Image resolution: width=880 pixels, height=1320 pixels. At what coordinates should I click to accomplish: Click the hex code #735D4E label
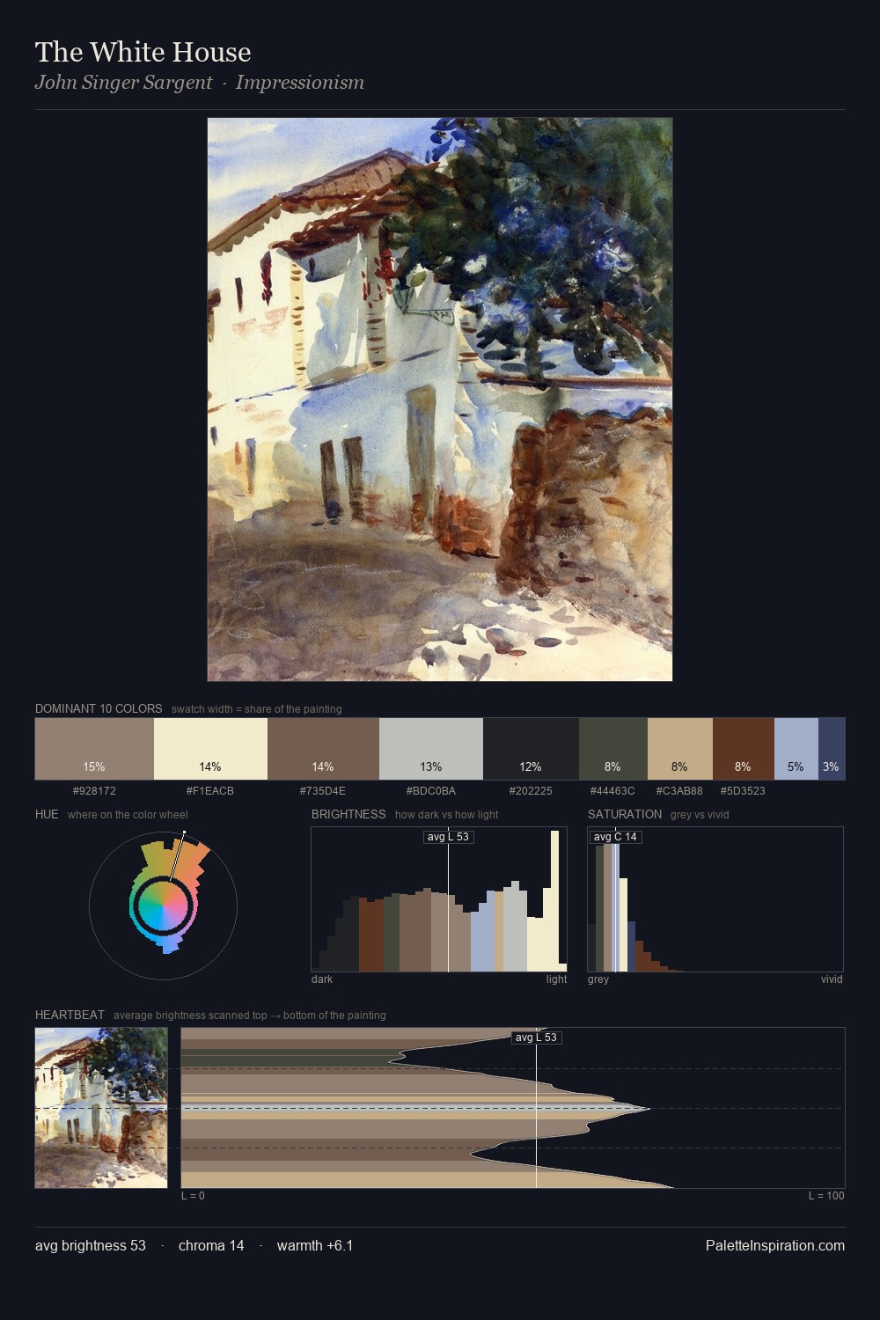[x=323, y=791]
